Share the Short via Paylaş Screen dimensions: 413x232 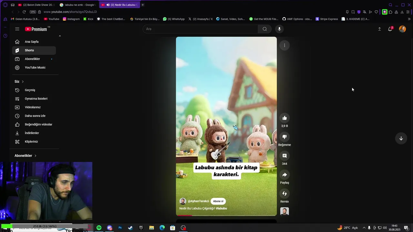pos(285,175)
